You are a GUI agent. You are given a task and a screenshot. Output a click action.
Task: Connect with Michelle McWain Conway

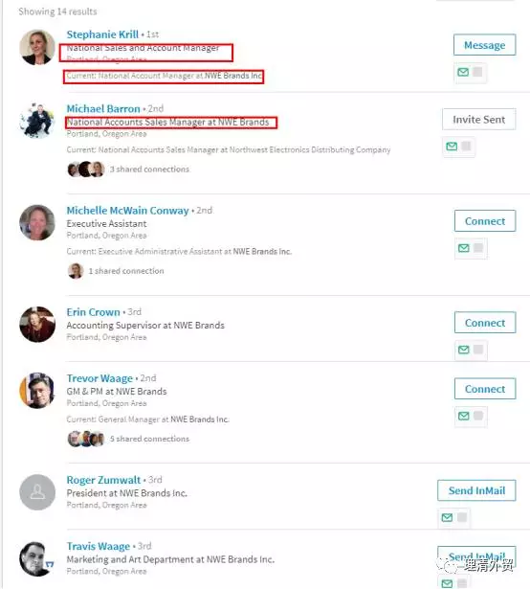point(485,221)
